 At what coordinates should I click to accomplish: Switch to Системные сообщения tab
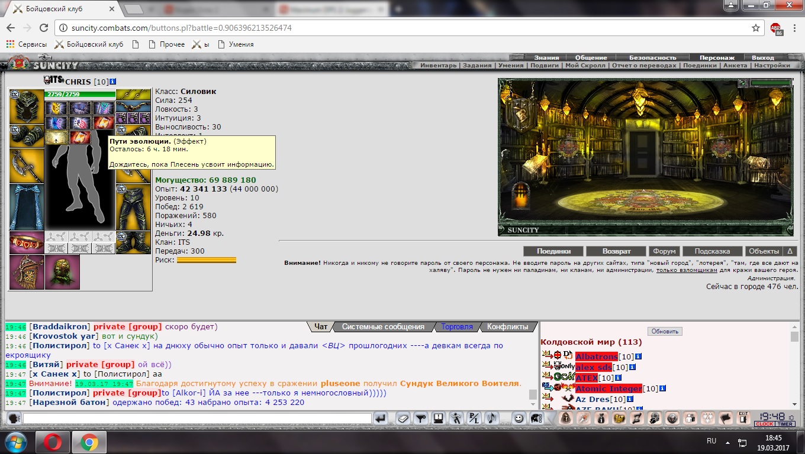383,326
